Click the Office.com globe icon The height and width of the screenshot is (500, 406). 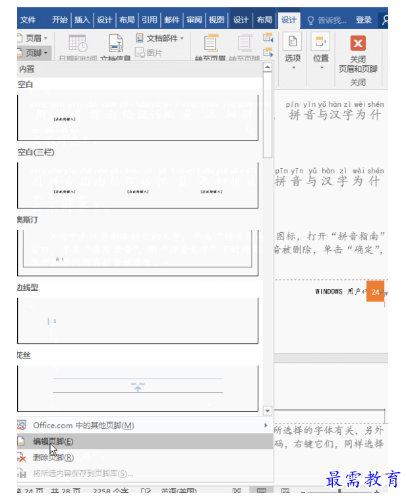tap(22, 425)
